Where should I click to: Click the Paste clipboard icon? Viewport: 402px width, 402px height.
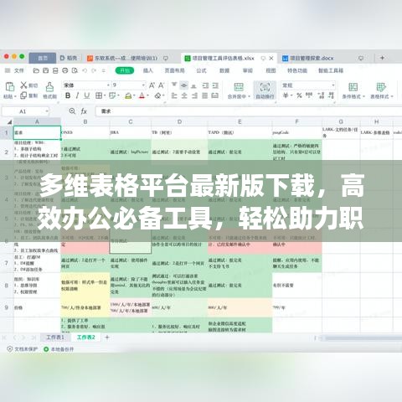(10, 87)
